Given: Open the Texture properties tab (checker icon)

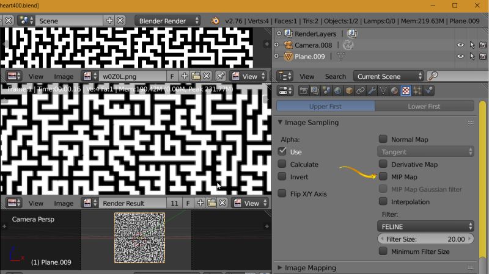Looking at the screenshot, I should (406, 91).
